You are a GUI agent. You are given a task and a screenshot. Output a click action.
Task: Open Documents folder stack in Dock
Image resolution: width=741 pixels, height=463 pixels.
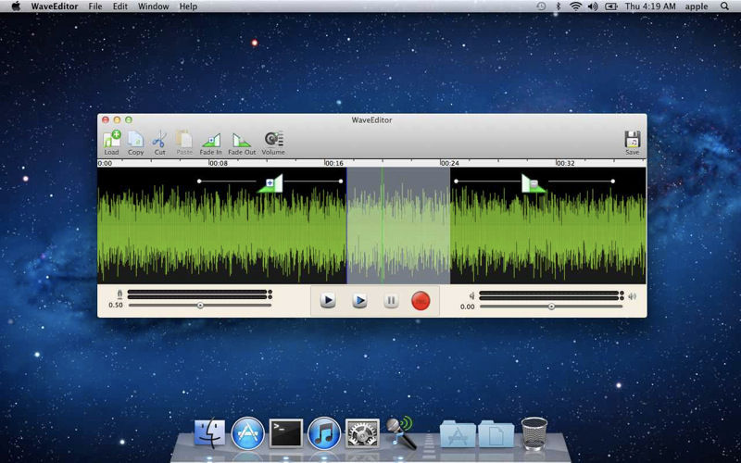point(496,434)
